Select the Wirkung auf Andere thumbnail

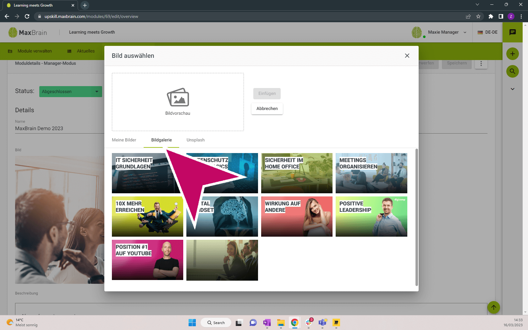(297, 217)
